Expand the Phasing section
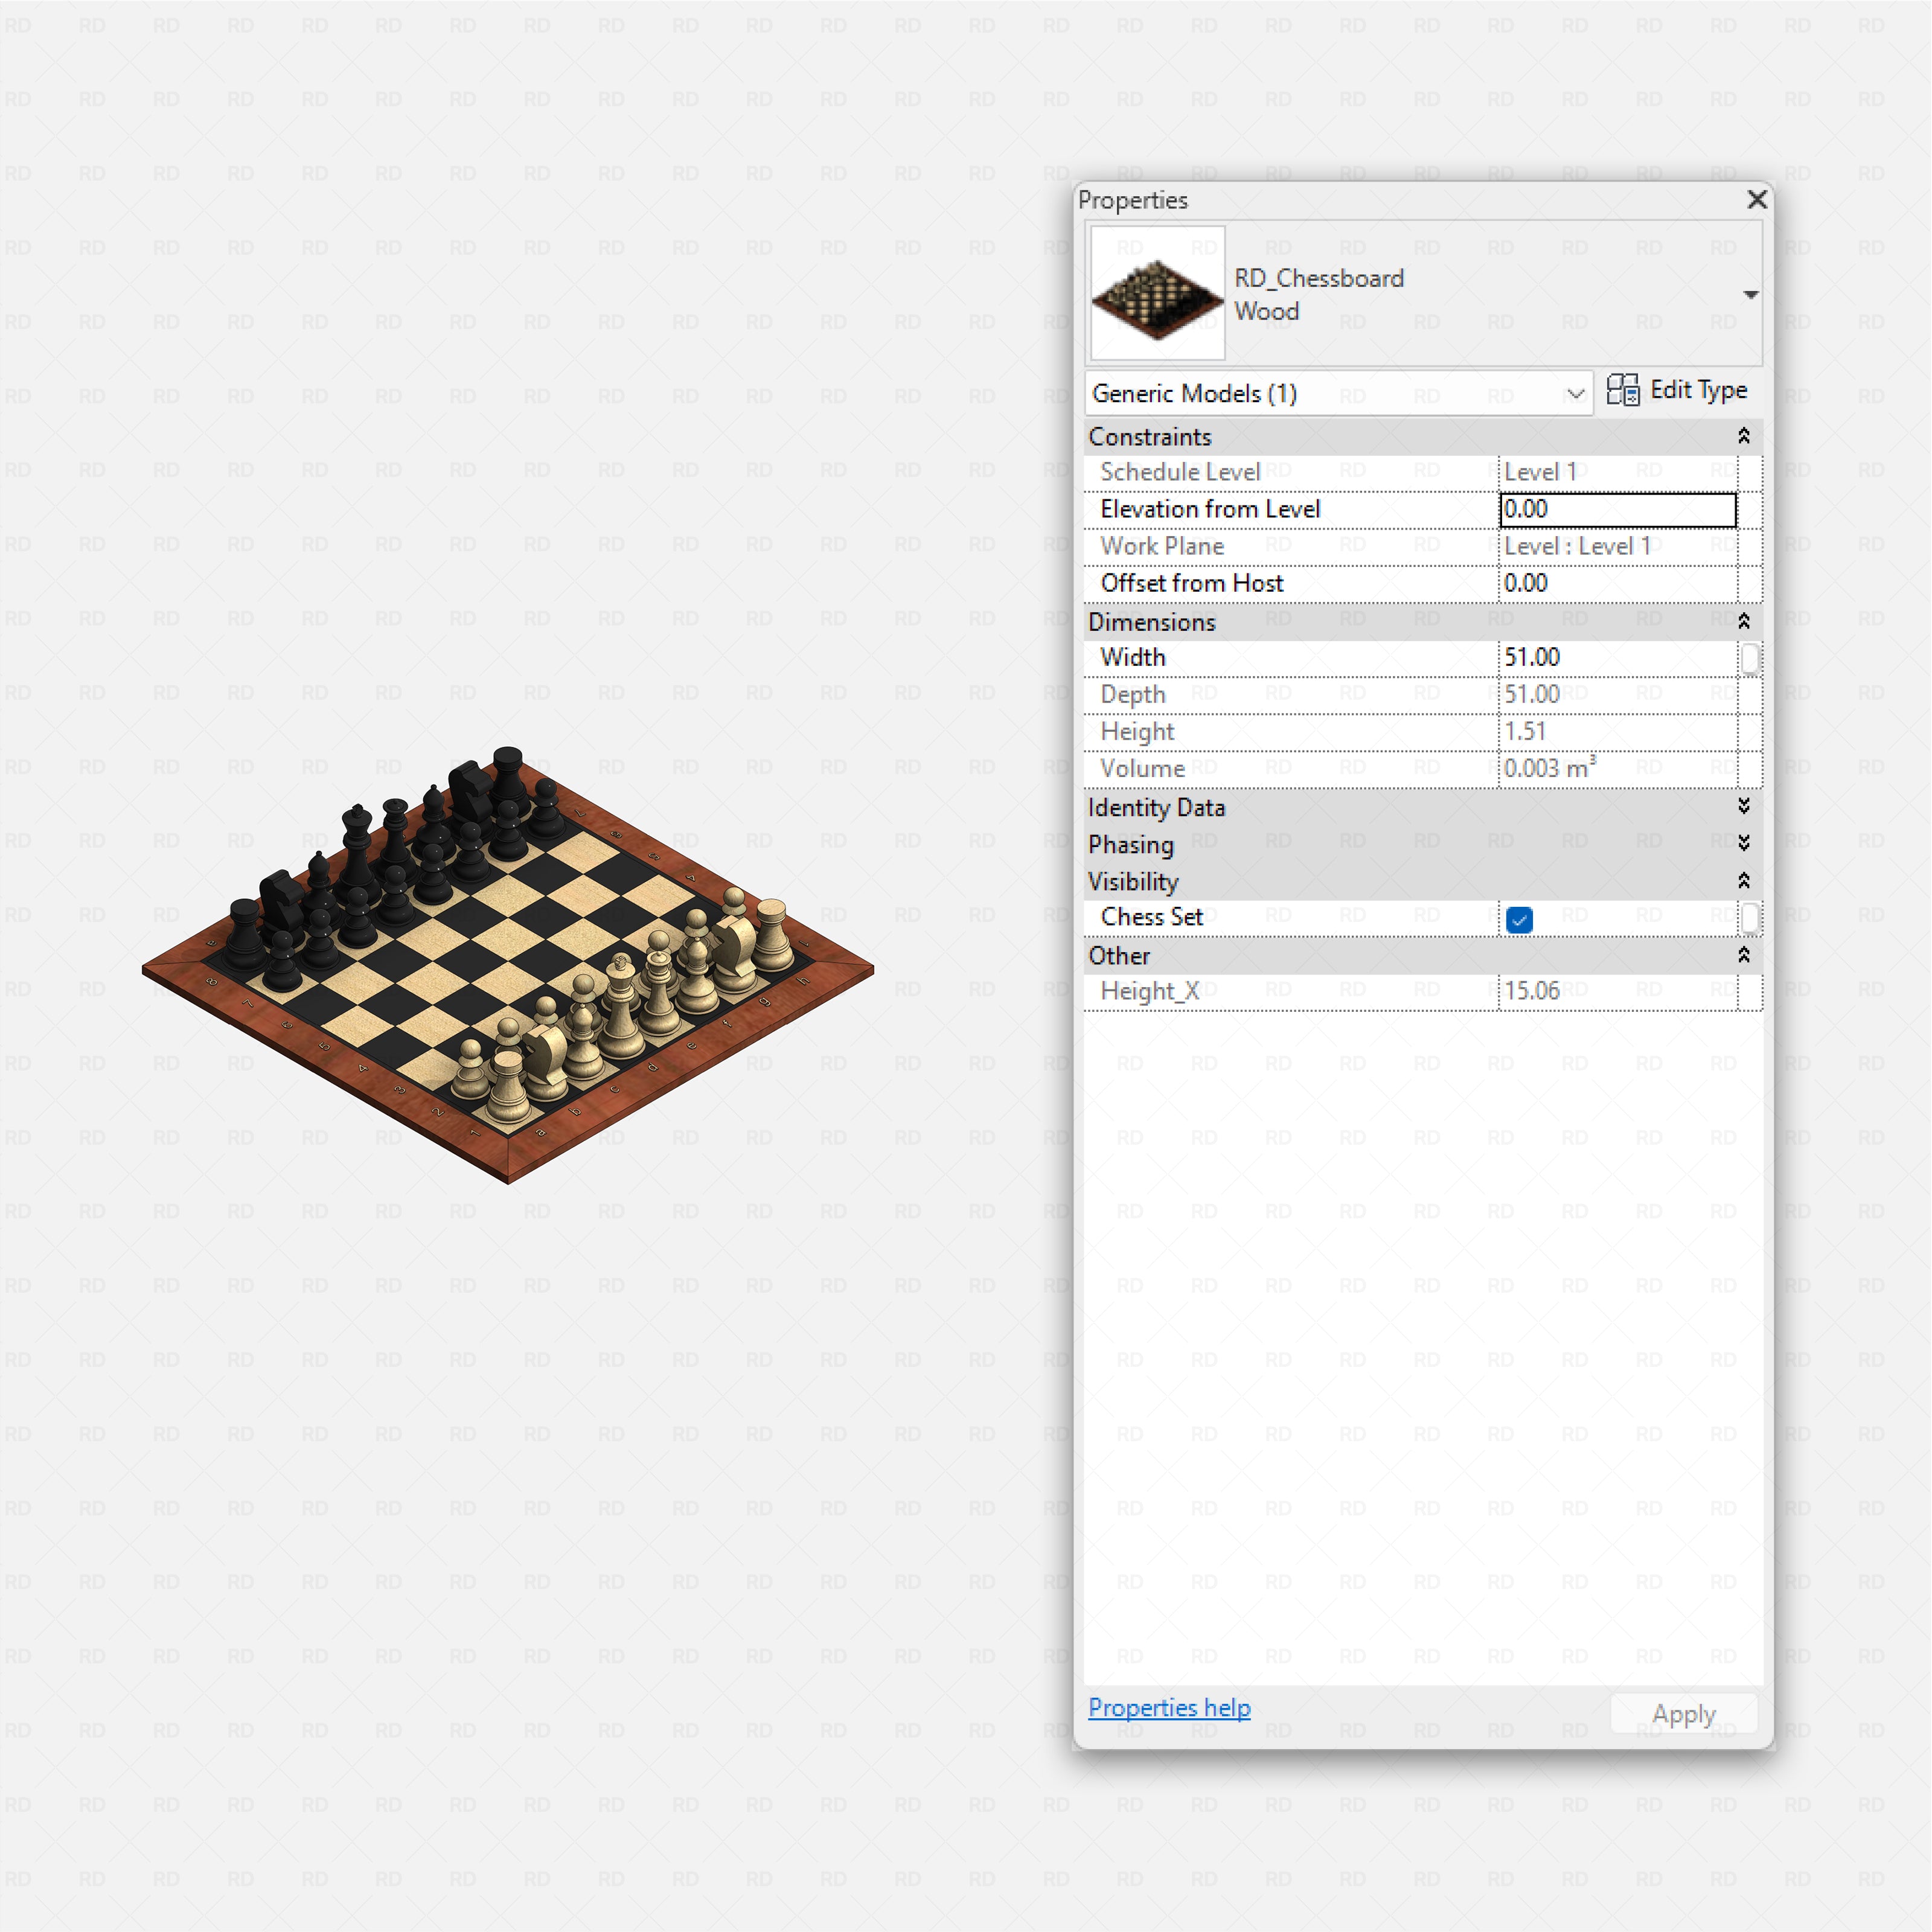Screen dimensions: 1932x1932 [1744, 843]
